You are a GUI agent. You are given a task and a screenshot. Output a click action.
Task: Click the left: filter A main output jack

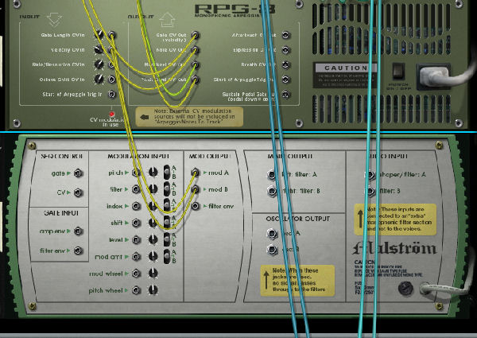click(x=272, y=174)
